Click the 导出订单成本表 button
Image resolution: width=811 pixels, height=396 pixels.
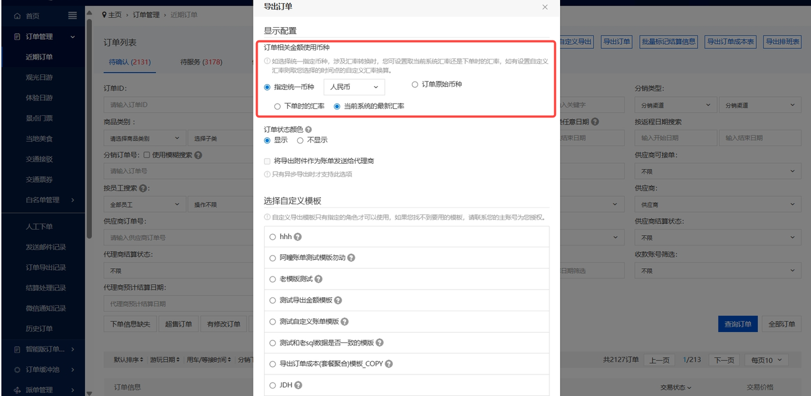[731, 42]
